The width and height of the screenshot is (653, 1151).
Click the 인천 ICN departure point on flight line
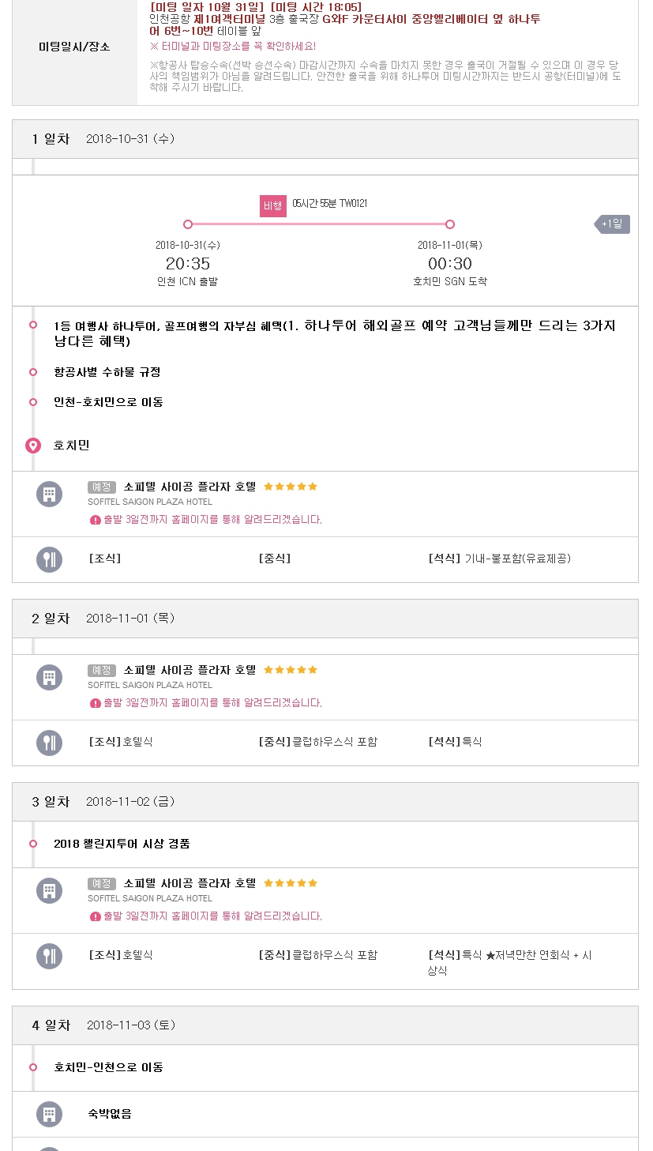coord(188,224)
